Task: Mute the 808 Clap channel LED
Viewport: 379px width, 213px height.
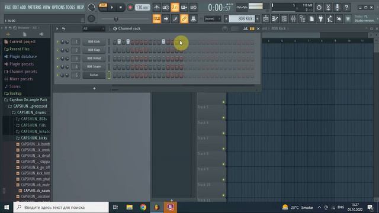Action: (x=58, y=50)
